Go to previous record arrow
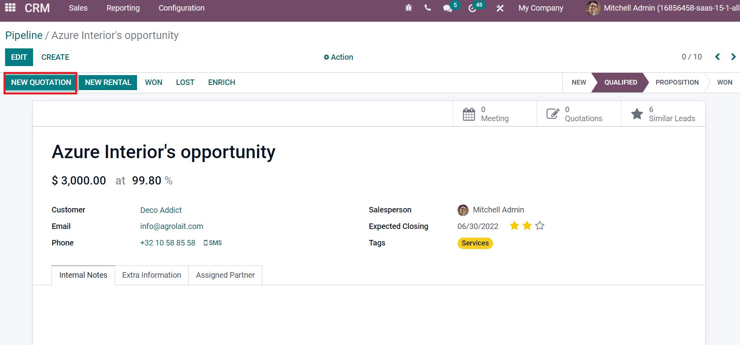This screenshot has height=345, width=740. click(718, 57)
